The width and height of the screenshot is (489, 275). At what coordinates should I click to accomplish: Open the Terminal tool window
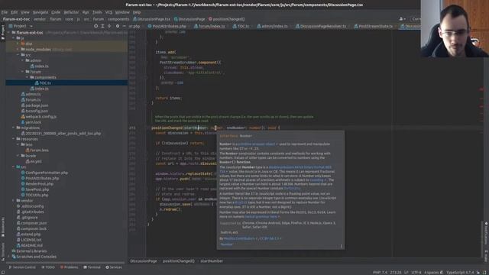pyautogui.click(x=92, y=267)
